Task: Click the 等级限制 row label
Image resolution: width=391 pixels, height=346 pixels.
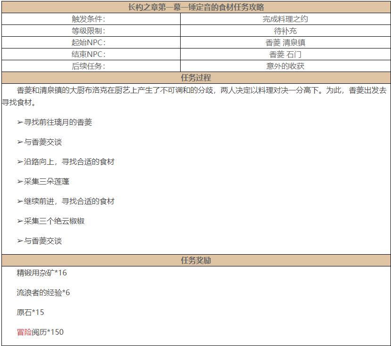Action: [x=93, y=31]
